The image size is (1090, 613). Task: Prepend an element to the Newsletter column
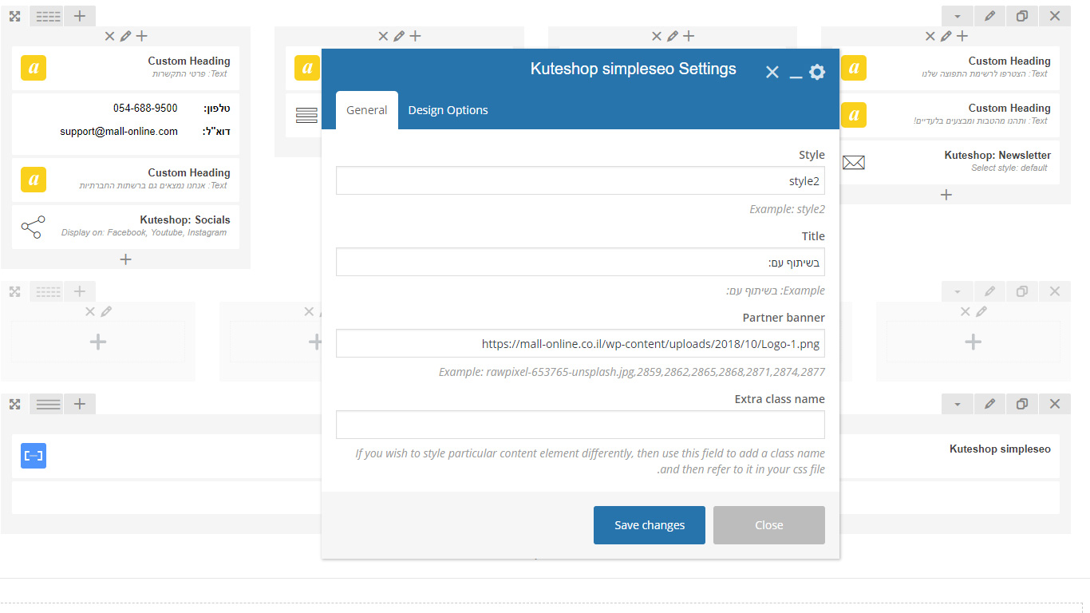(x=962, y=36)
